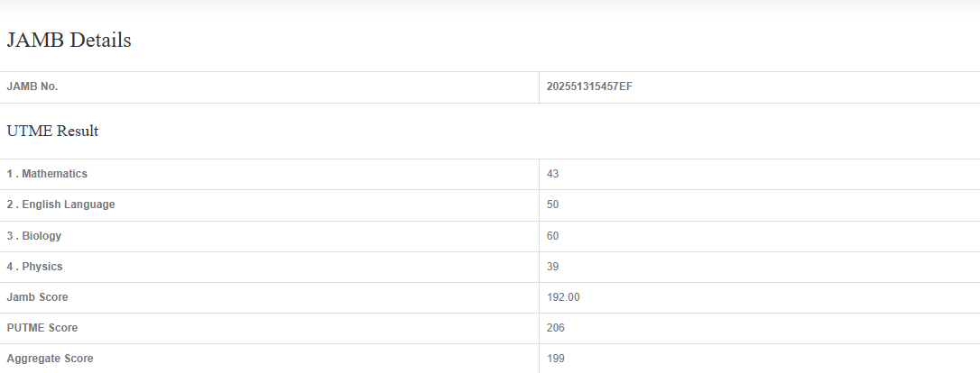The width and height of the screenshot is (980, 373).
Task: Select the Aggregate Score row label
Action: tap(50, 359)
